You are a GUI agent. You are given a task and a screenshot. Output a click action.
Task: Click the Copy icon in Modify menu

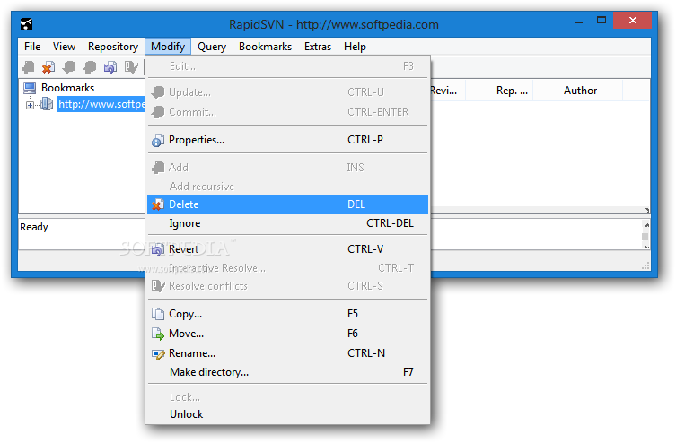[x=158, y=314]
